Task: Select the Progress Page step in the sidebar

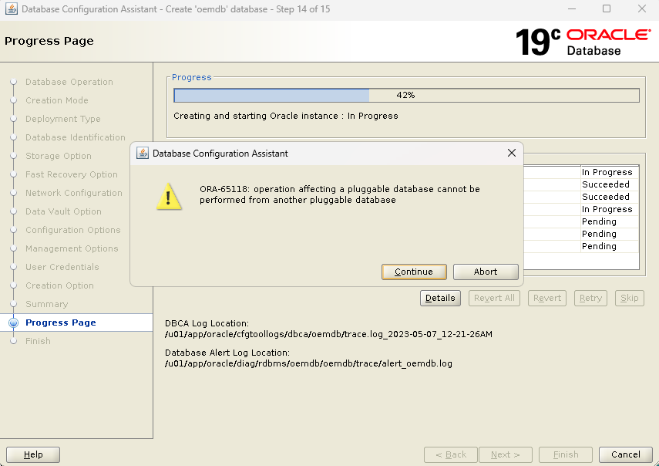Action: tap(61, 322)
